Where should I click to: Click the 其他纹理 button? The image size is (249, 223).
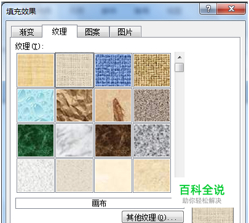coord(152,217)
